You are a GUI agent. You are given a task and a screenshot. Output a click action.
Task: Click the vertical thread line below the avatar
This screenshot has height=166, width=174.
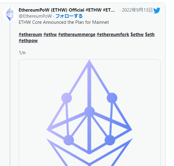(x=10, y=94)
